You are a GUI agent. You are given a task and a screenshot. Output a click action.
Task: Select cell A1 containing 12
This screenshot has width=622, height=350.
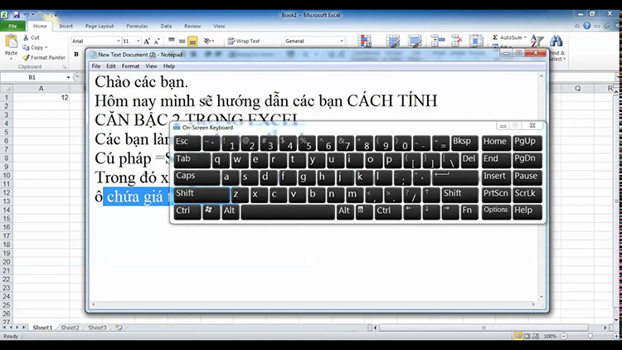tap(41, 98)
